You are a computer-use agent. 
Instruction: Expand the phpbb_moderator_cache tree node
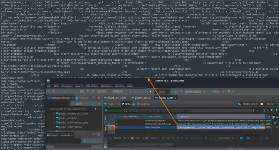(54, 113)
